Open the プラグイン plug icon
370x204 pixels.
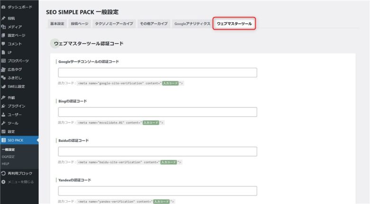coord(3,106)
